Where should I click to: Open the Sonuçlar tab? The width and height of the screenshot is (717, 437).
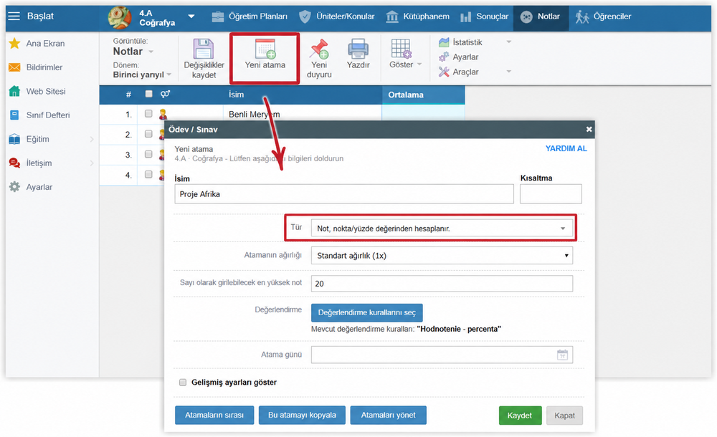pyautogui.click(x=484, y=16)
